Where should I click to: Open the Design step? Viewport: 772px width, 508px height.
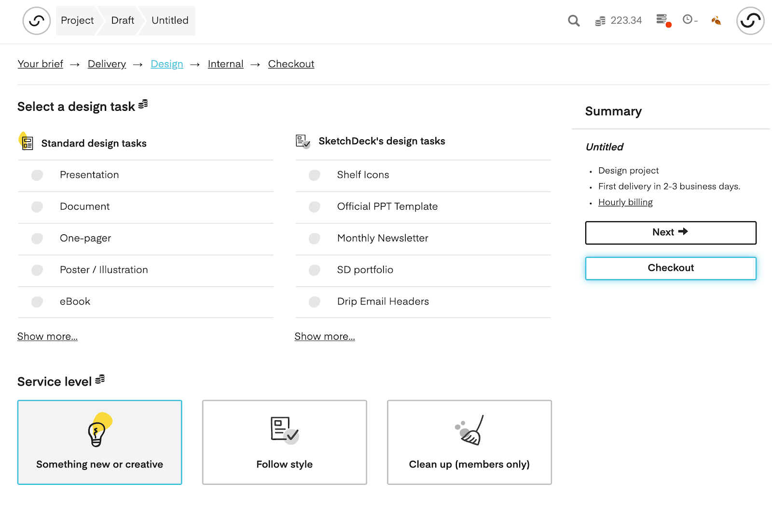tap(167, 64)
